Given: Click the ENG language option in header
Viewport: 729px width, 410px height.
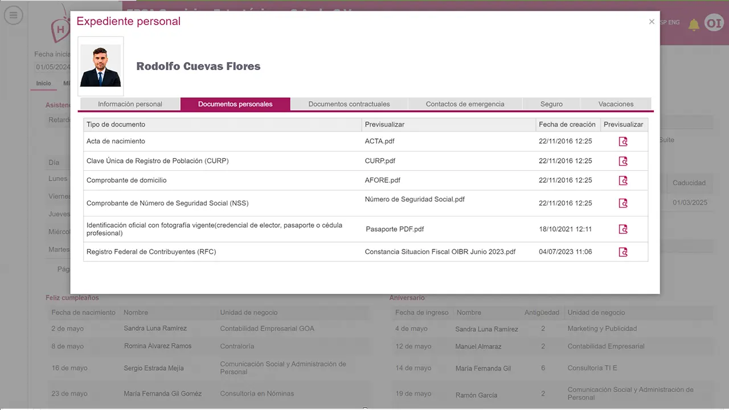Looking at the screenshot, I should pos(674,23).
